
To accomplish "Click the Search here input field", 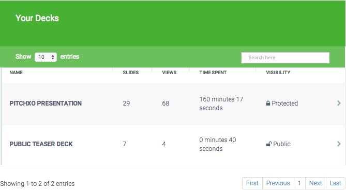I will [x=285, y=58].
